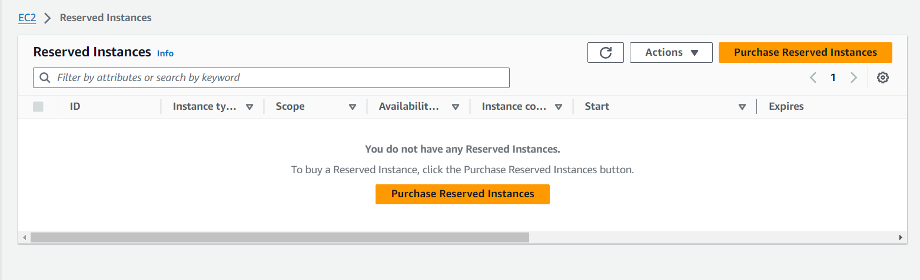Toggle the select-all checkbox in header
This screenshot has width=920, height=280.
pyautogui.click(x=38, y=106)
